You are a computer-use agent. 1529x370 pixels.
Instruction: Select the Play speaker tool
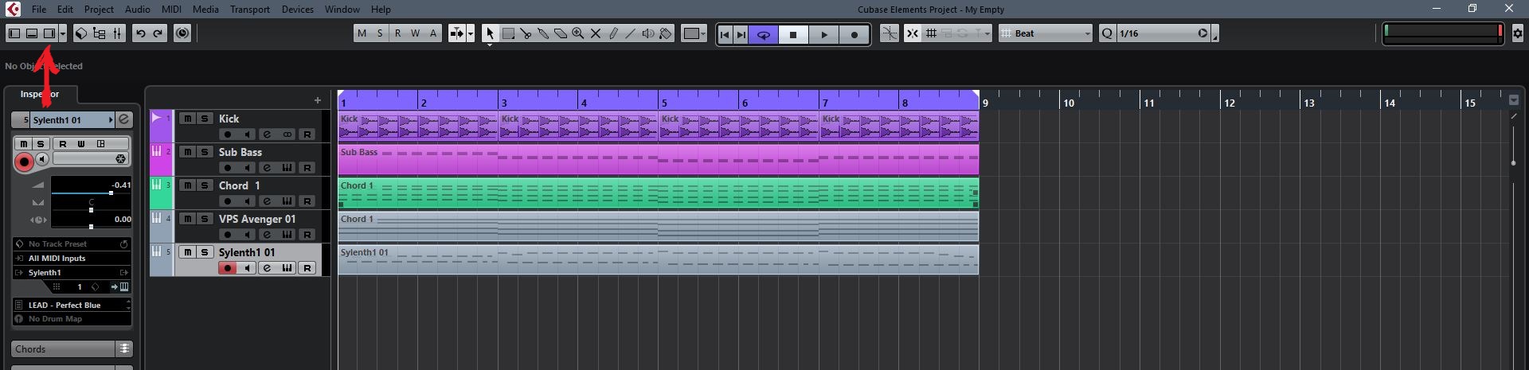(x=648, y=33)
